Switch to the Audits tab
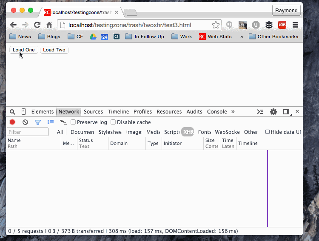 (194, 112)
